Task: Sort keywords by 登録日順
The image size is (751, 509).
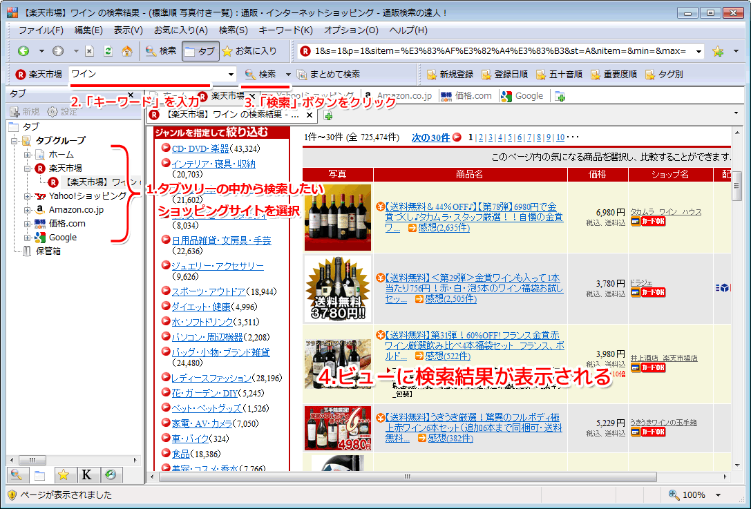Action: 505,74
